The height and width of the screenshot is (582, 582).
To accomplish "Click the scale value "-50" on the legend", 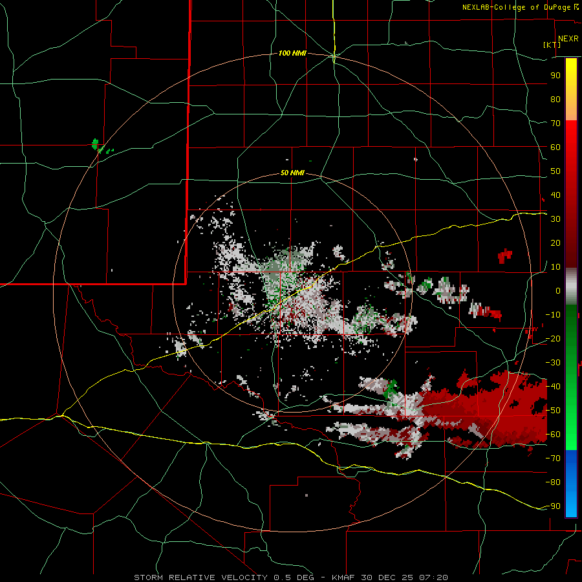I will (553, 411).
